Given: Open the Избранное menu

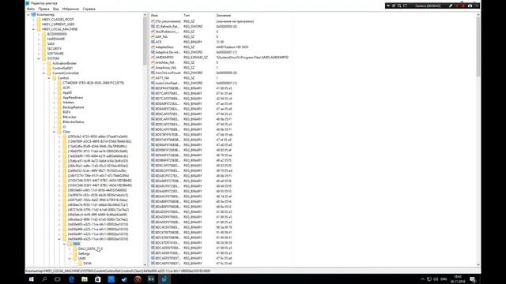Looking at the screenshot, I should click(70, 9).
